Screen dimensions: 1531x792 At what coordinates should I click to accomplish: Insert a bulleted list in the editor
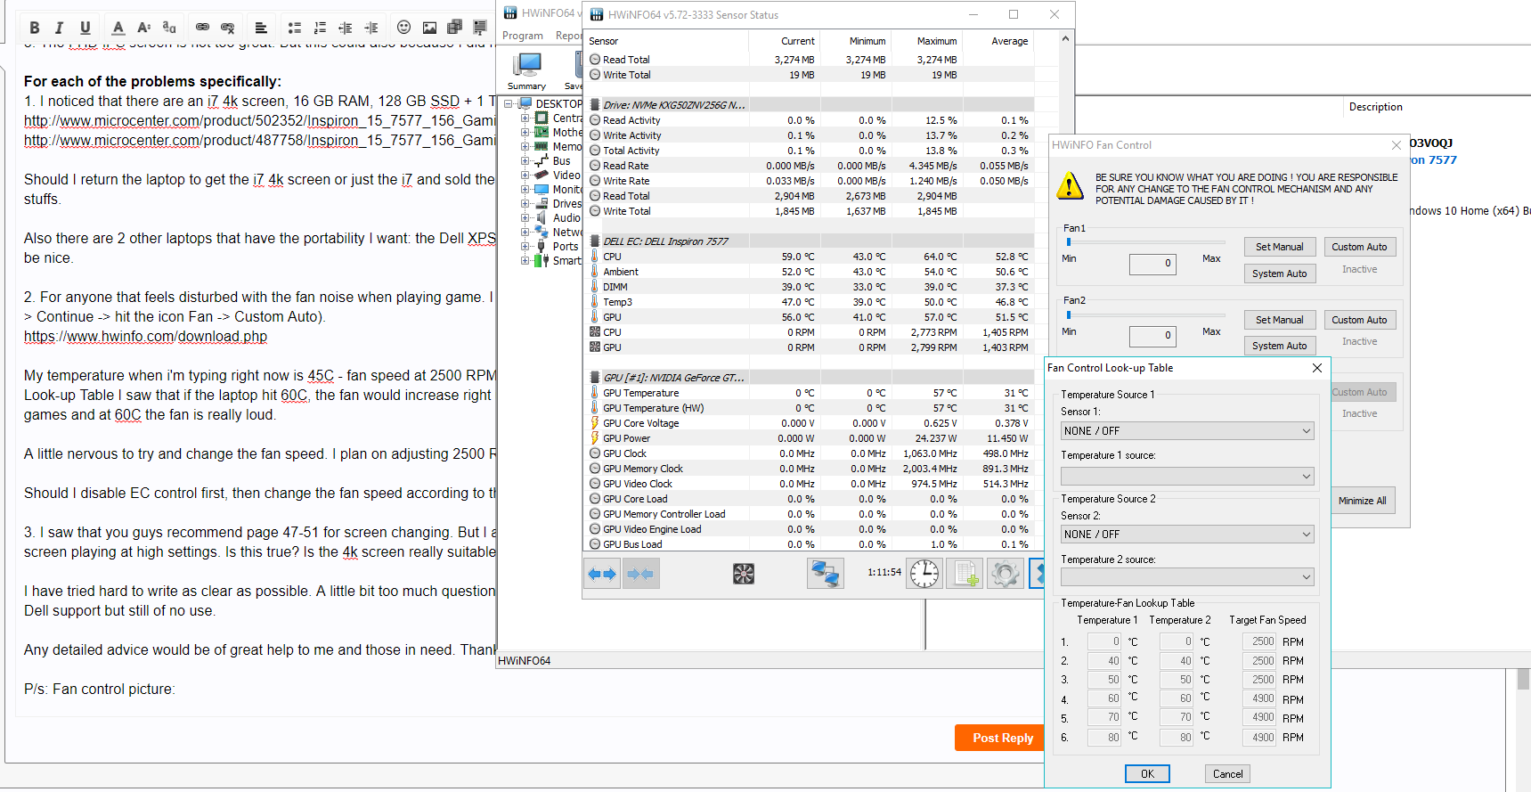click(295, 28)
